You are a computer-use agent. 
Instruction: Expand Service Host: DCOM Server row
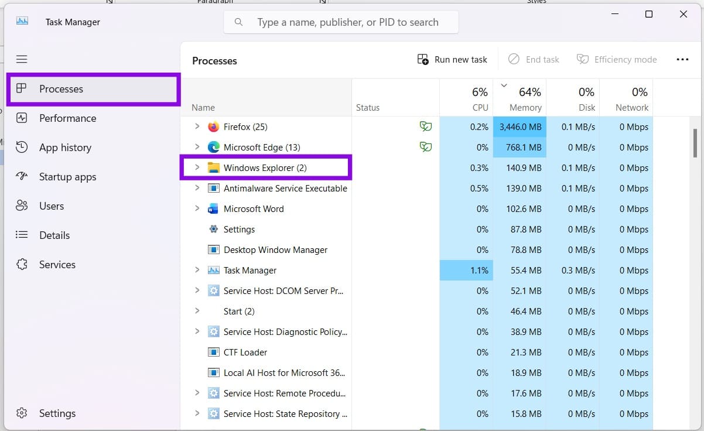(197, 290)
